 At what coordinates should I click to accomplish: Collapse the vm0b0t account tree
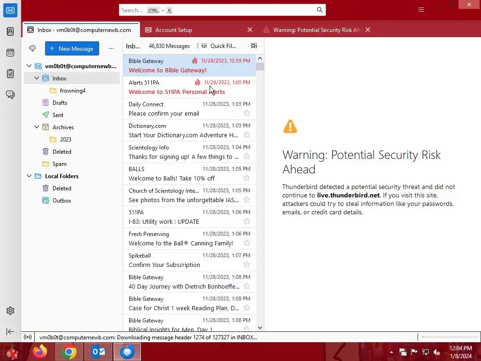click(29, 66)
